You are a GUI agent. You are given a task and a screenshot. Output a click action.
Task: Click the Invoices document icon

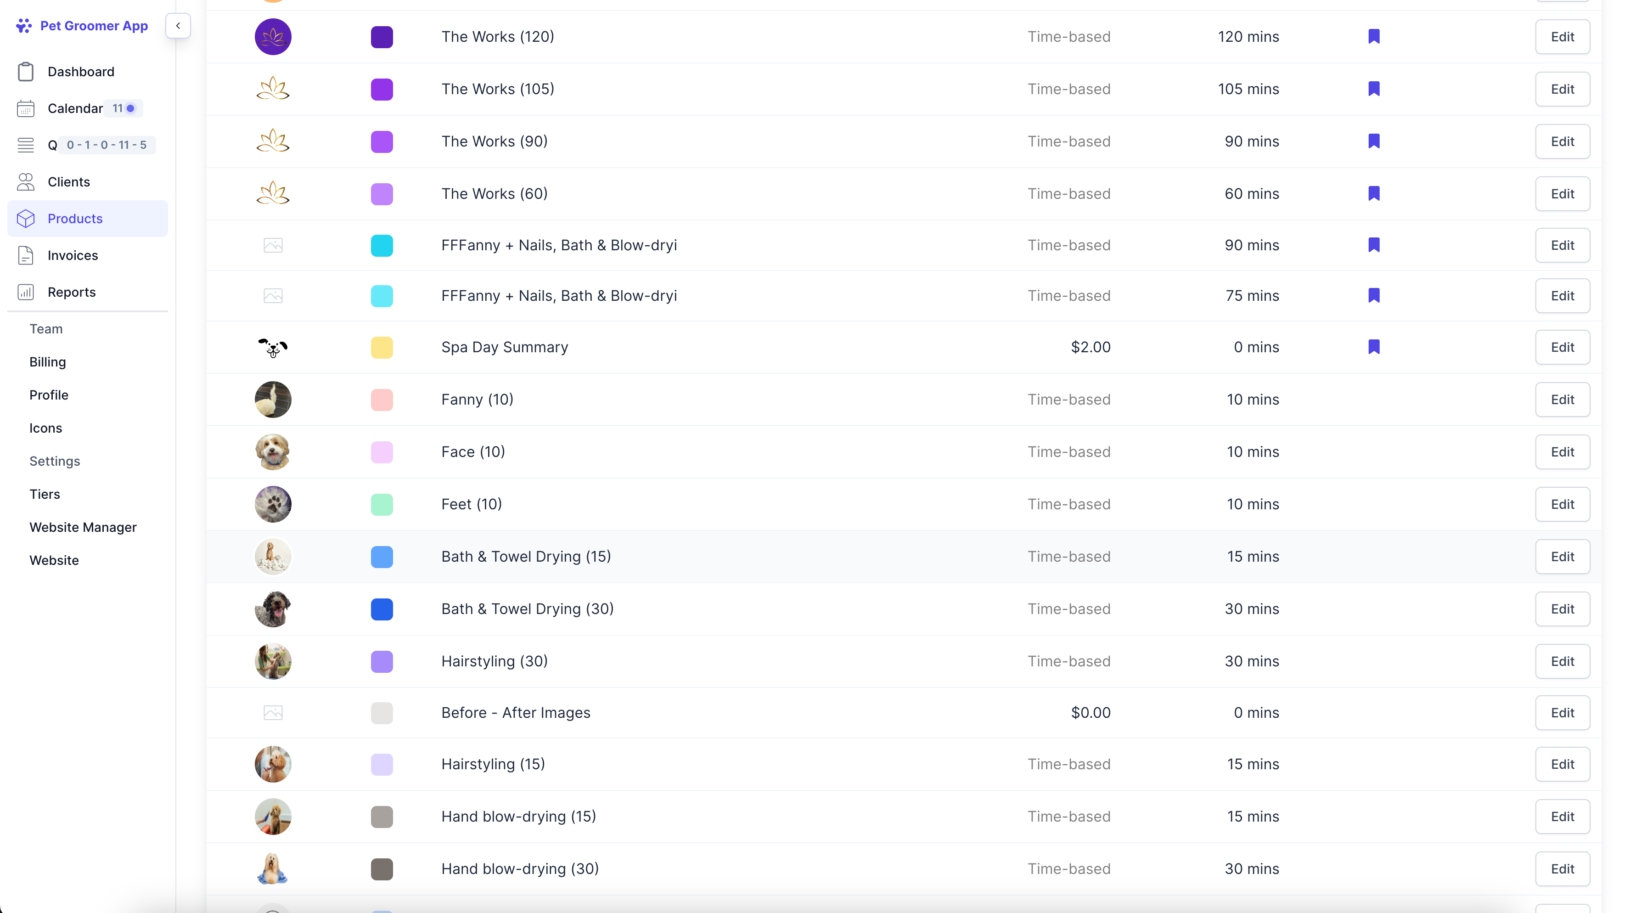pos(25,255)
